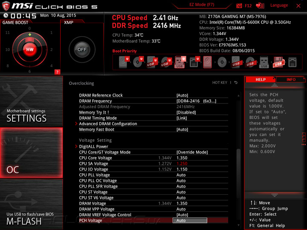The width and height of the screenshot is (307, 230).
Task: Click the back arrow next to HOT KEY
Action: [236, 83]
